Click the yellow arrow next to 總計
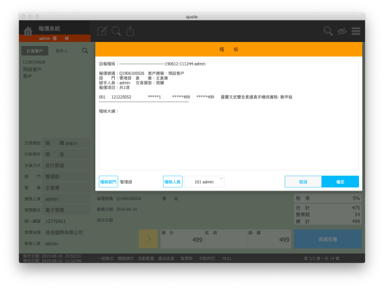 point(149,239)
